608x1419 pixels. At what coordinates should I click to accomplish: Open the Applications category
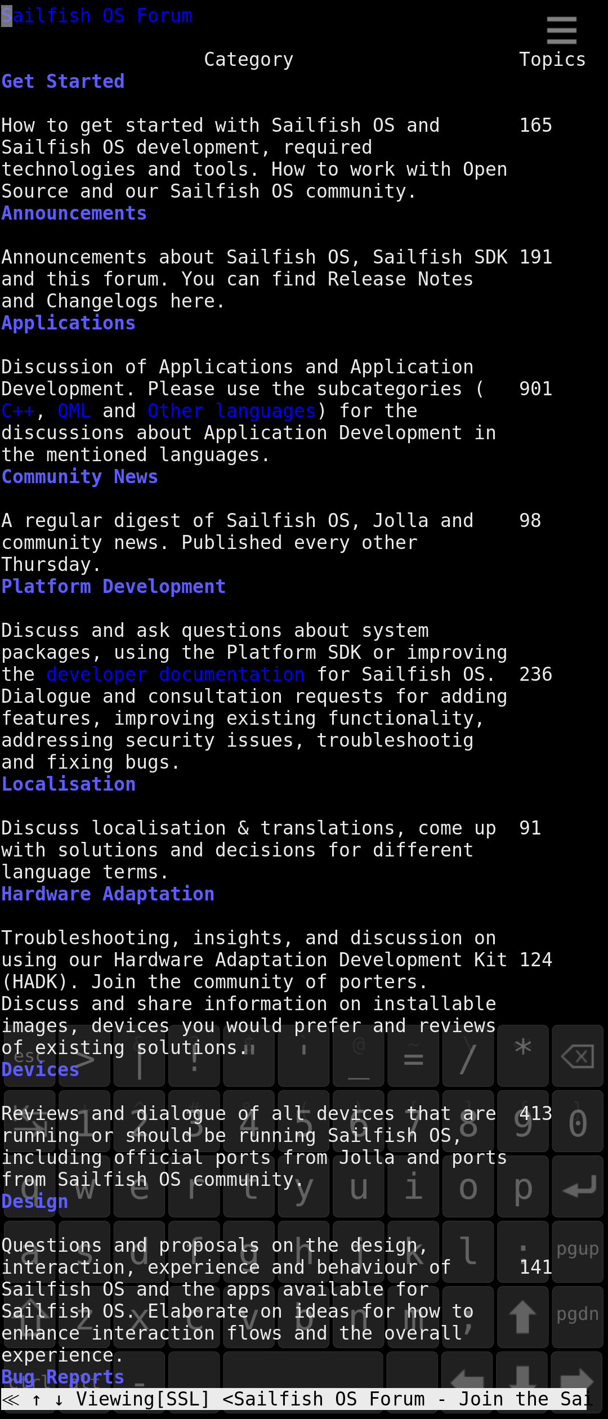tap(69, 323)
